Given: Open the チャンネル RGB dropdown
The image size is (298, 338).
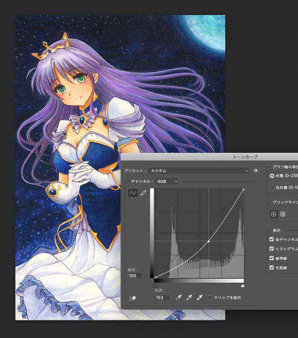Looking at the screenshot, I should coord(167,181).
